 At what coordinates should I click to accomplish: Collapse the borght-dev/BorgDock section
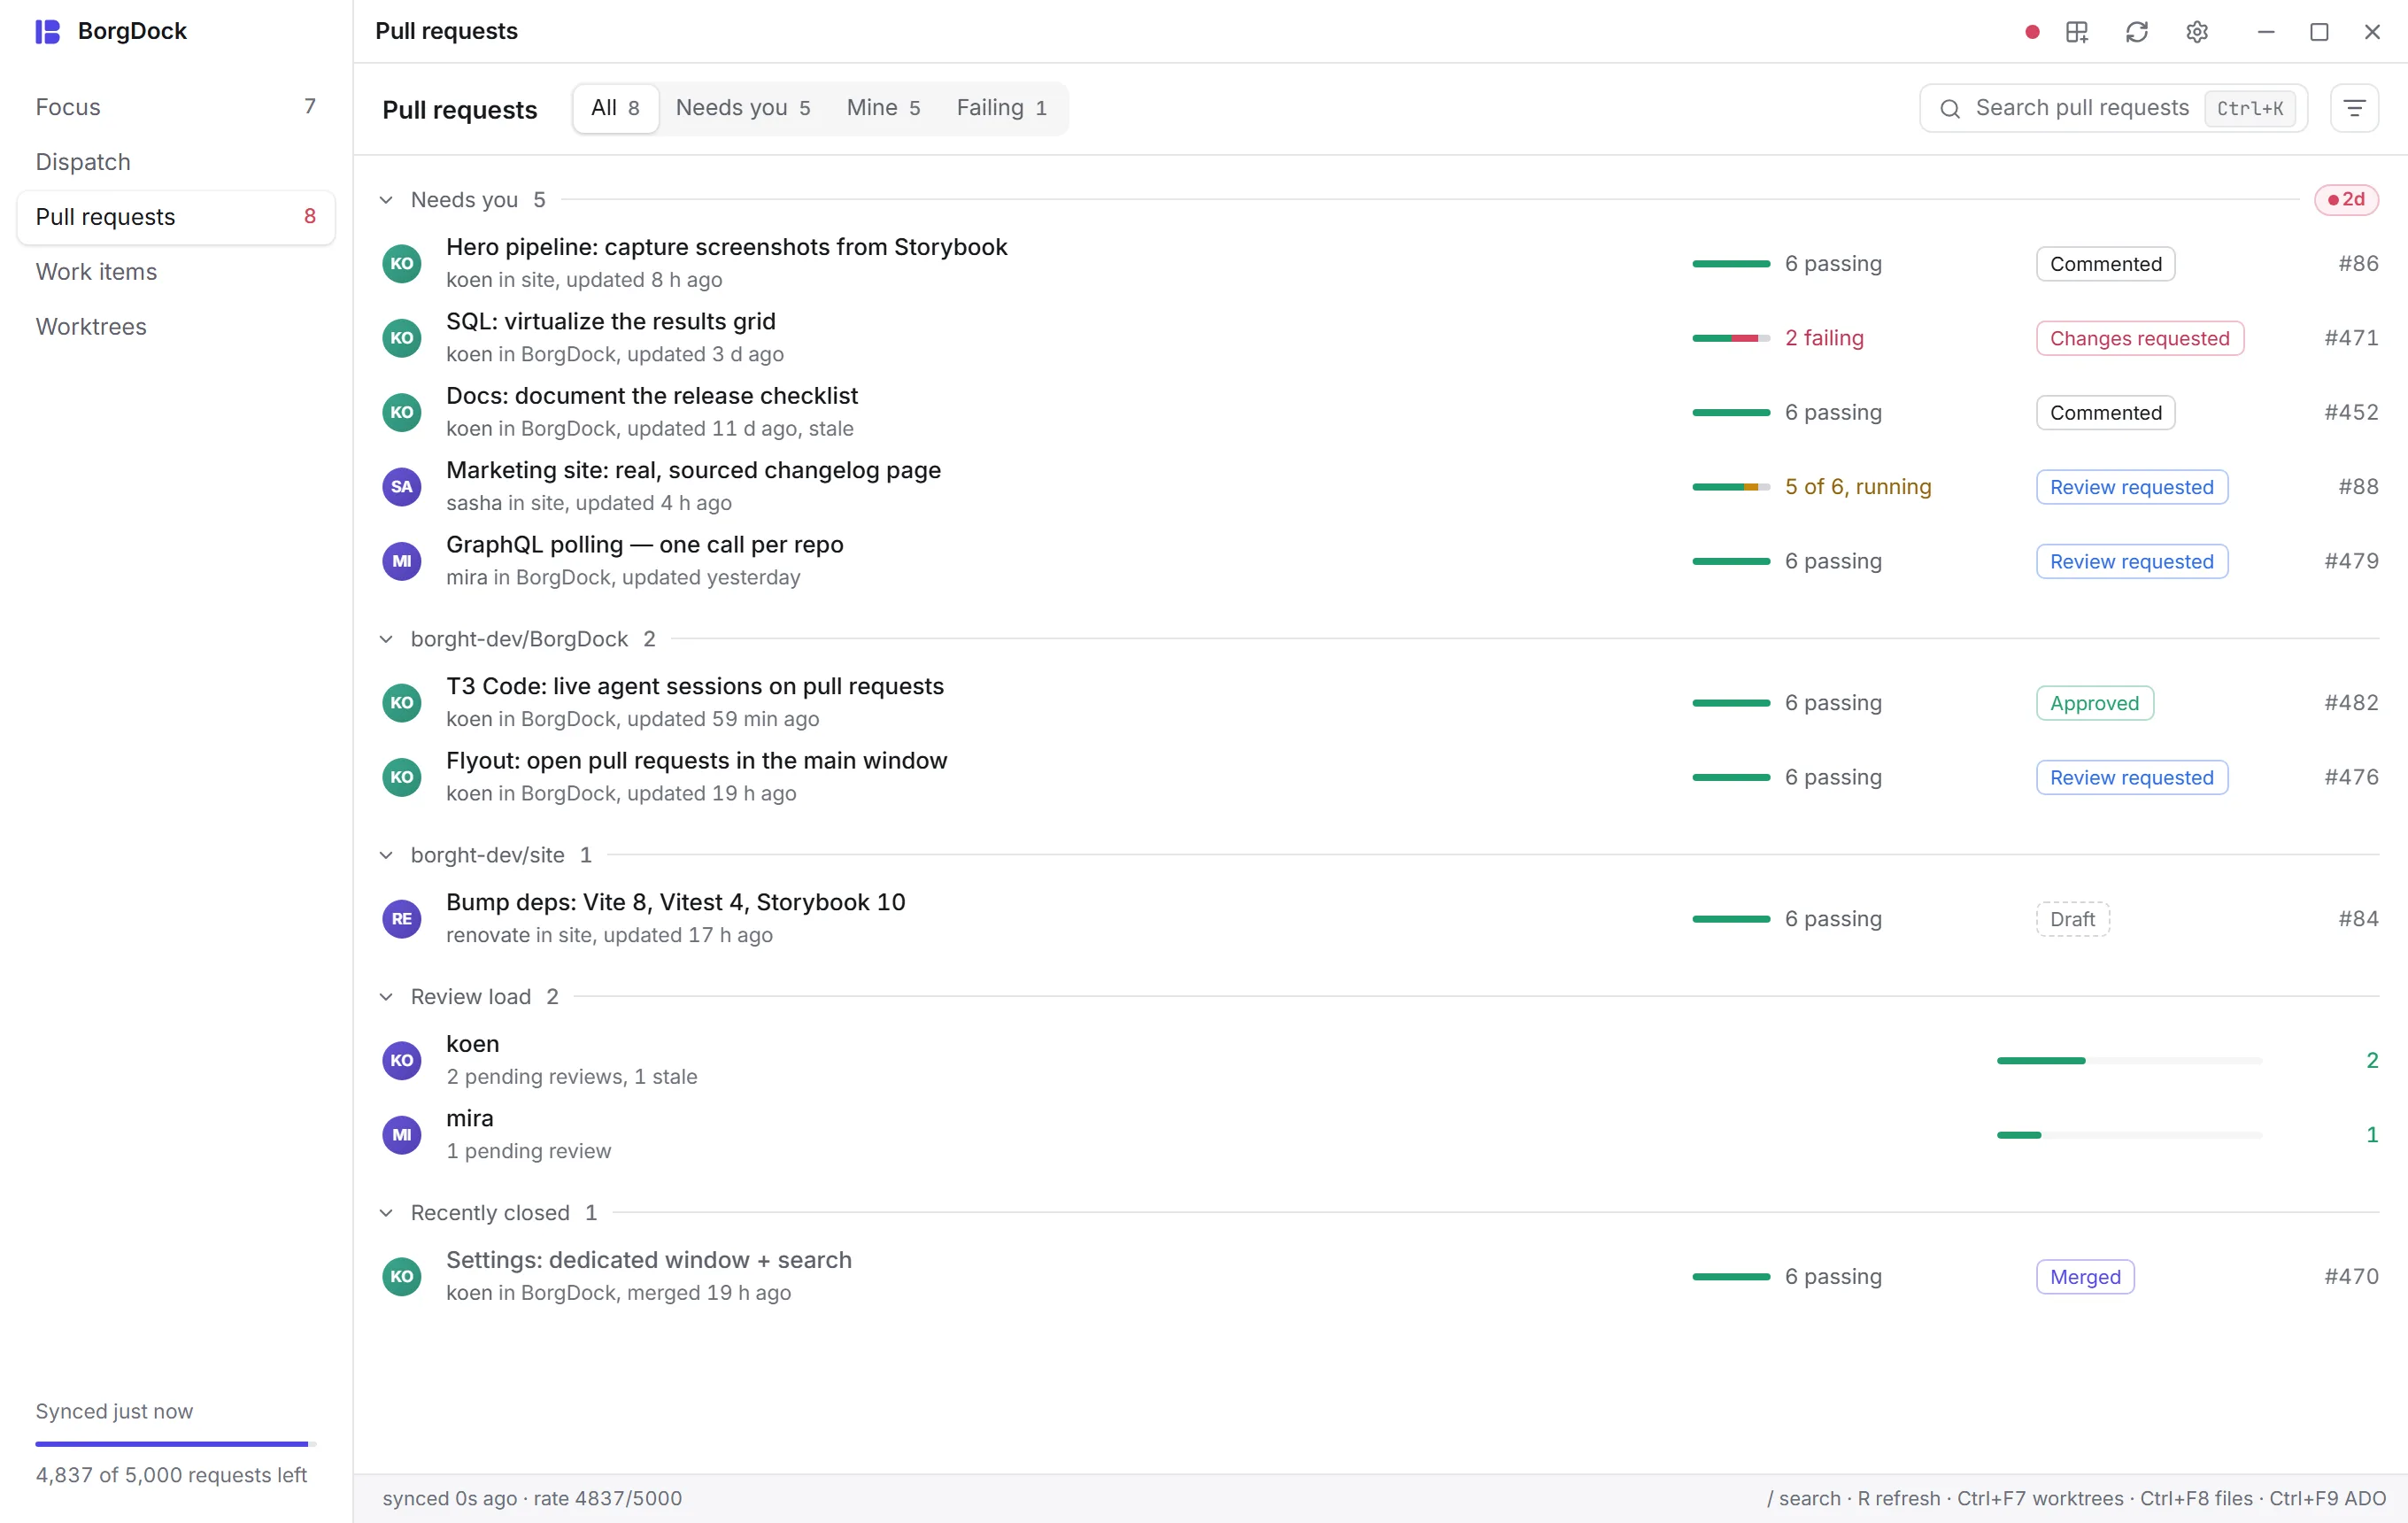(386, 639)
